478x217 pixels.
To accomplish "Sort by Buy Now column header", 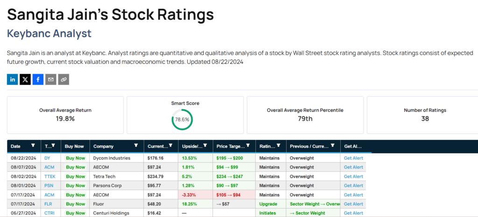I will 74,146.
